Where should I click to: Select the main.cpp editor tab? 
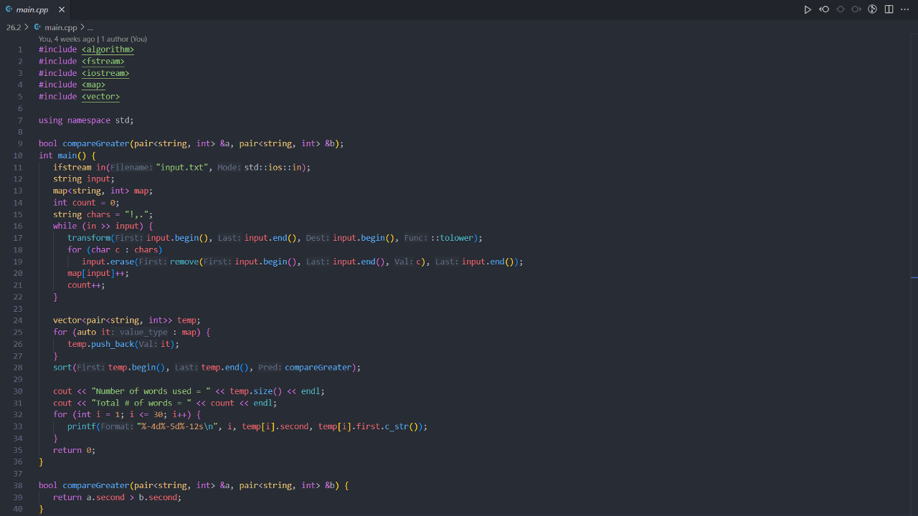point(36,10)
